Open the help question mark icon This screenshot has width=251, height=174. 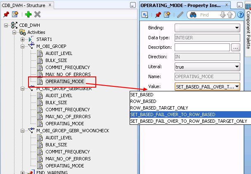coord(240,15)
